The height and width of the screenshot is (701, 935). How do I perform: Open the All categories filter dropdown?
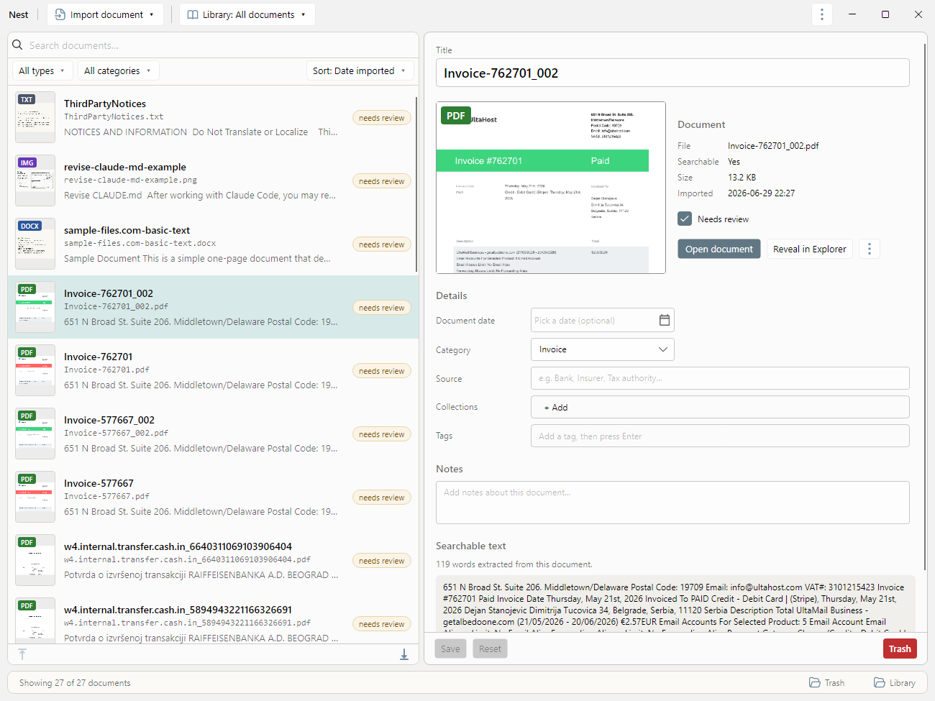click(119, 70)
